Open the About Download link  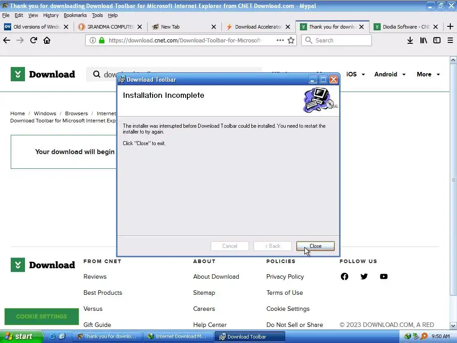(216, 276)
